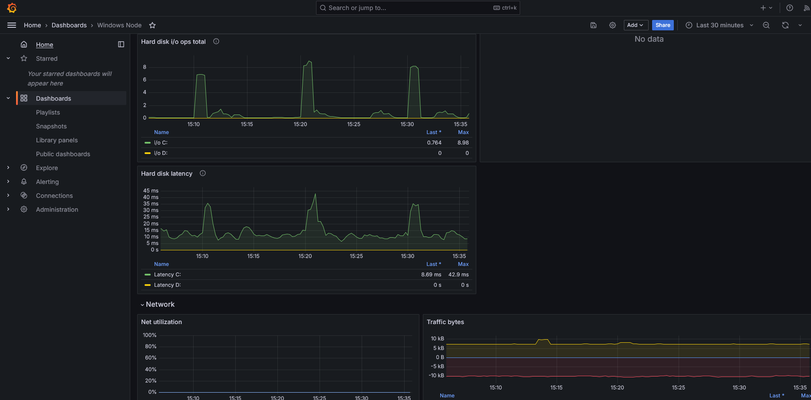The height and width of the screenshot is (400, 811).
Task: Open the Last 30 minutes time picker
Action: click(x=719, y=25)
